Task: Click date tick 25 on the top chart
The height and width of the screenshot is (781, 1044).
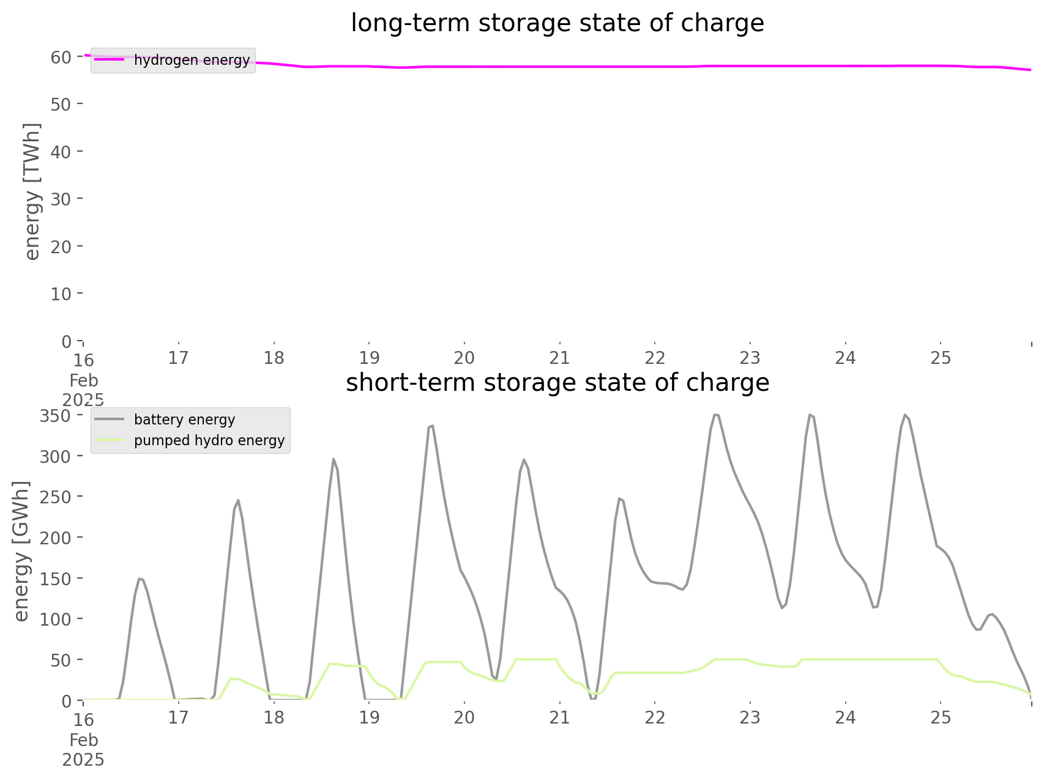Action: pos(941,358)
